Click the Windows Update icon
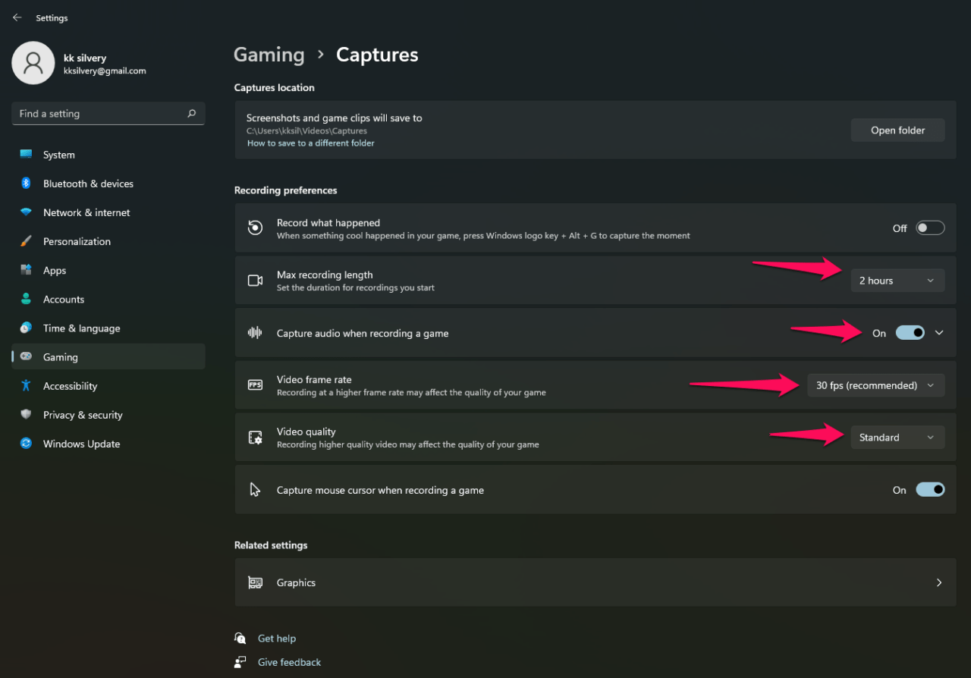This screenshot has width=971, height=678. click(26, 444)
